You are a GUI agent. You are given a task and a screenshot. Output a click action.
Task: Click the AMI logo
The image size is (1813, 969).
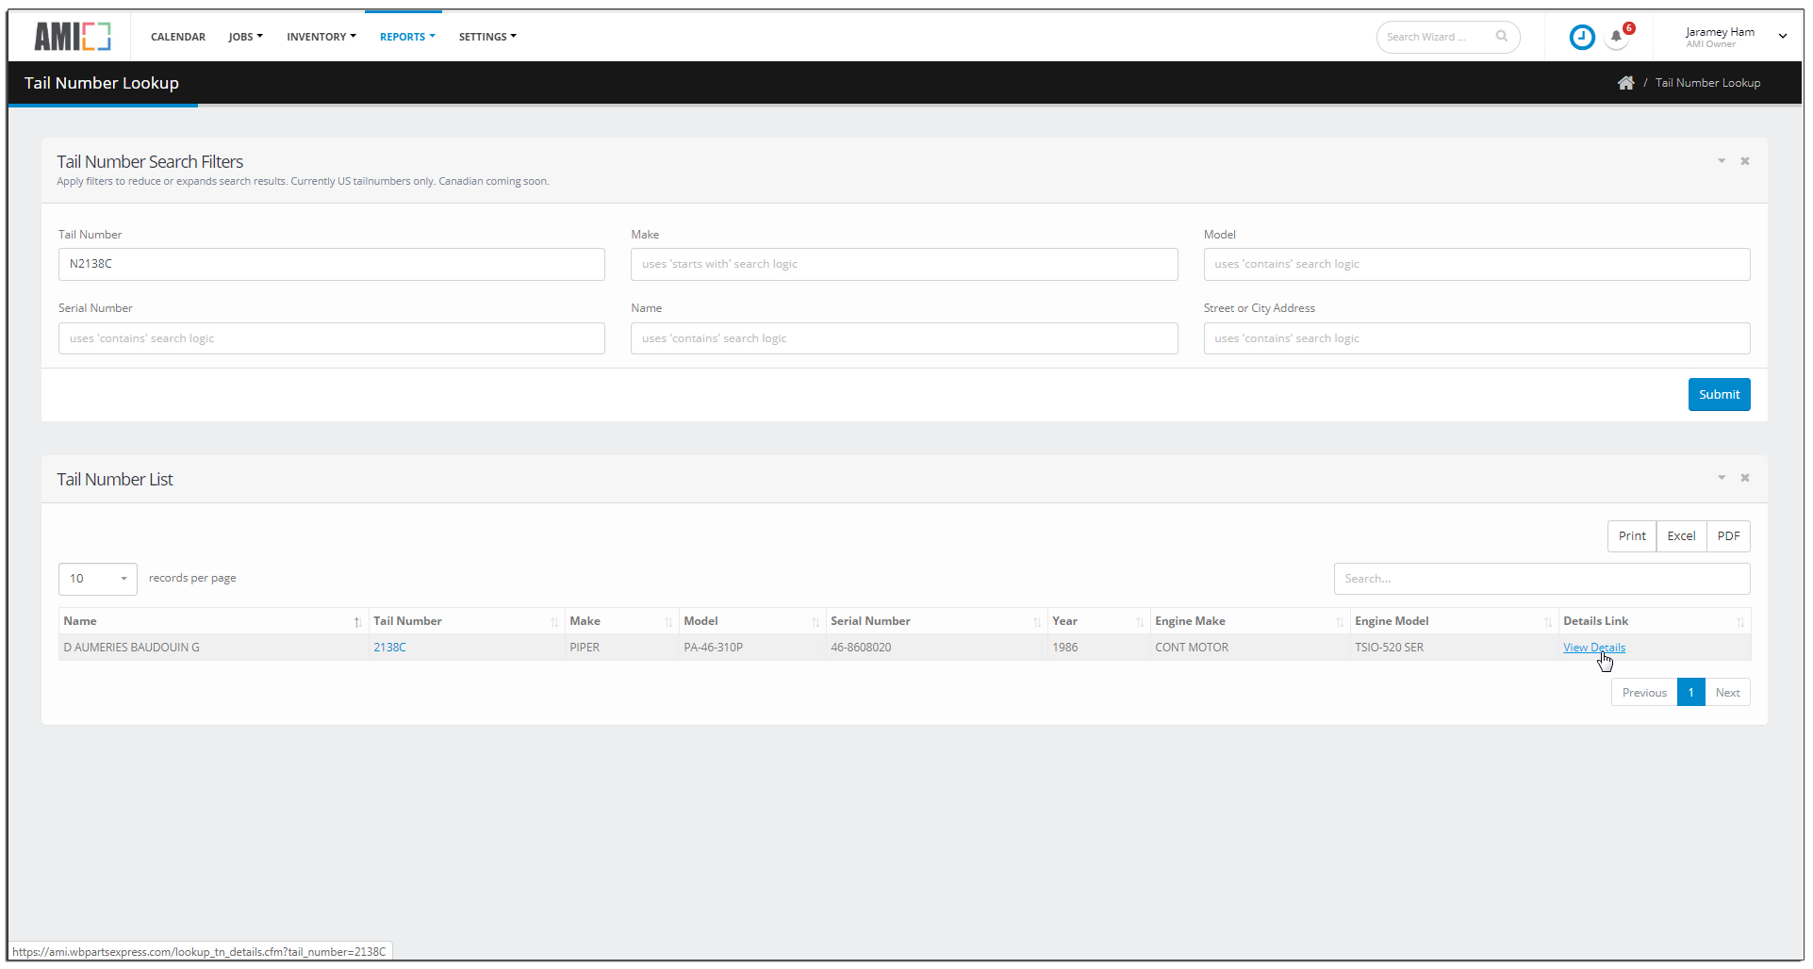coord(73,37)
